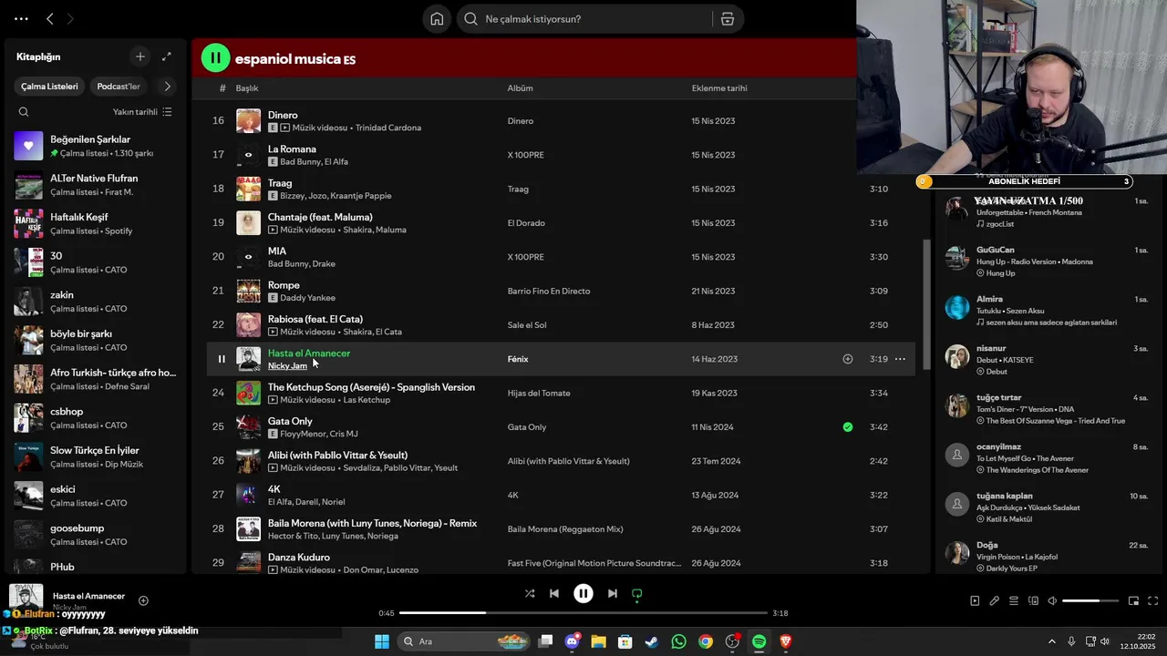This screenshot has width=1167, height=656.
Task: Go forward with the right arrow
Action: 71,18
